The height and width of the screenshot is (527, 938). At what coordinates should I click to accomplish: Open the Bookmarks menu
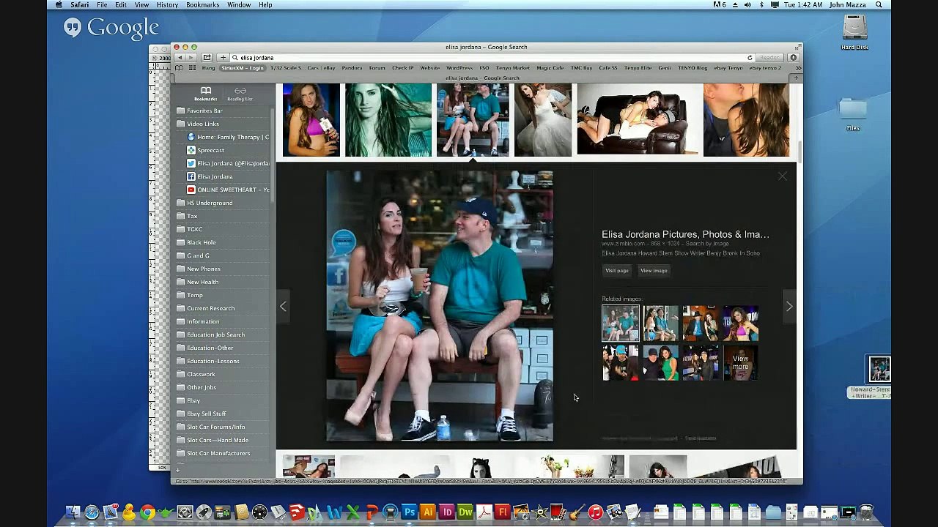click(x=202, y=5)
